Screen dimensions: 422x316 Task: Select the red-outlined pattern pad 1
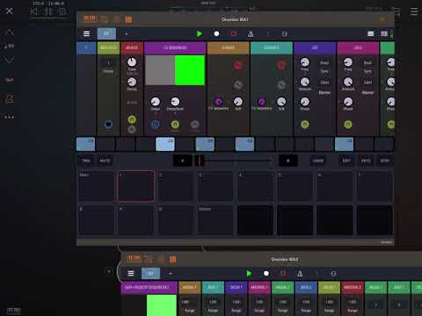click(x=136, y=186)
